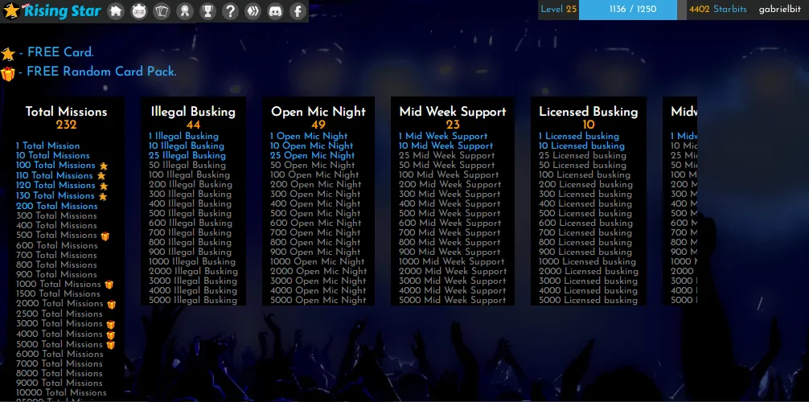This screenshot has width=809, height=402.
Task: Click the 50 Illegal Busking row
Action: 187,165
